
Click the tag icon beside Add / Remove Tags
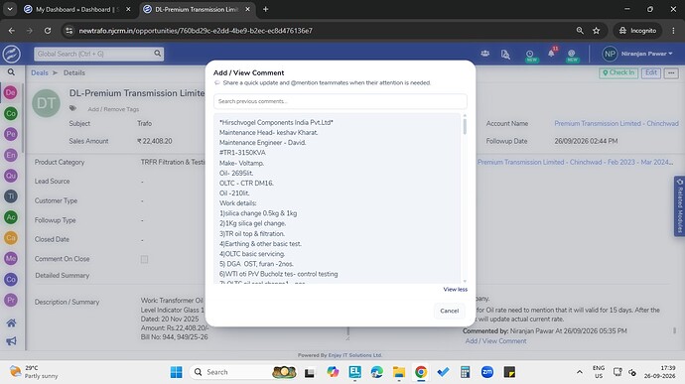[x=72, y=108]
